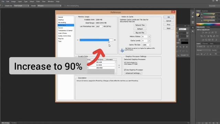Open the File menu
220x124 pixels.
pos(3,1)
